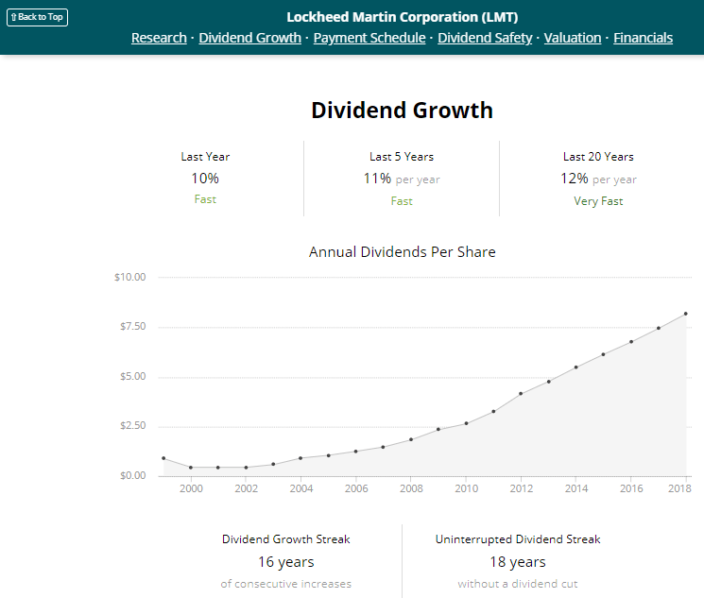This screenshot has width=704, height=598.
Task: Click the 2010 data point on chart
Action: click(x=466, y=423)
